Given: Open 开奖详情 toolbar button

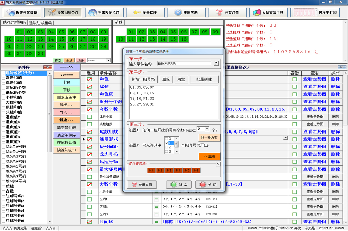Looking at the screenshot, I should [227, 12].
